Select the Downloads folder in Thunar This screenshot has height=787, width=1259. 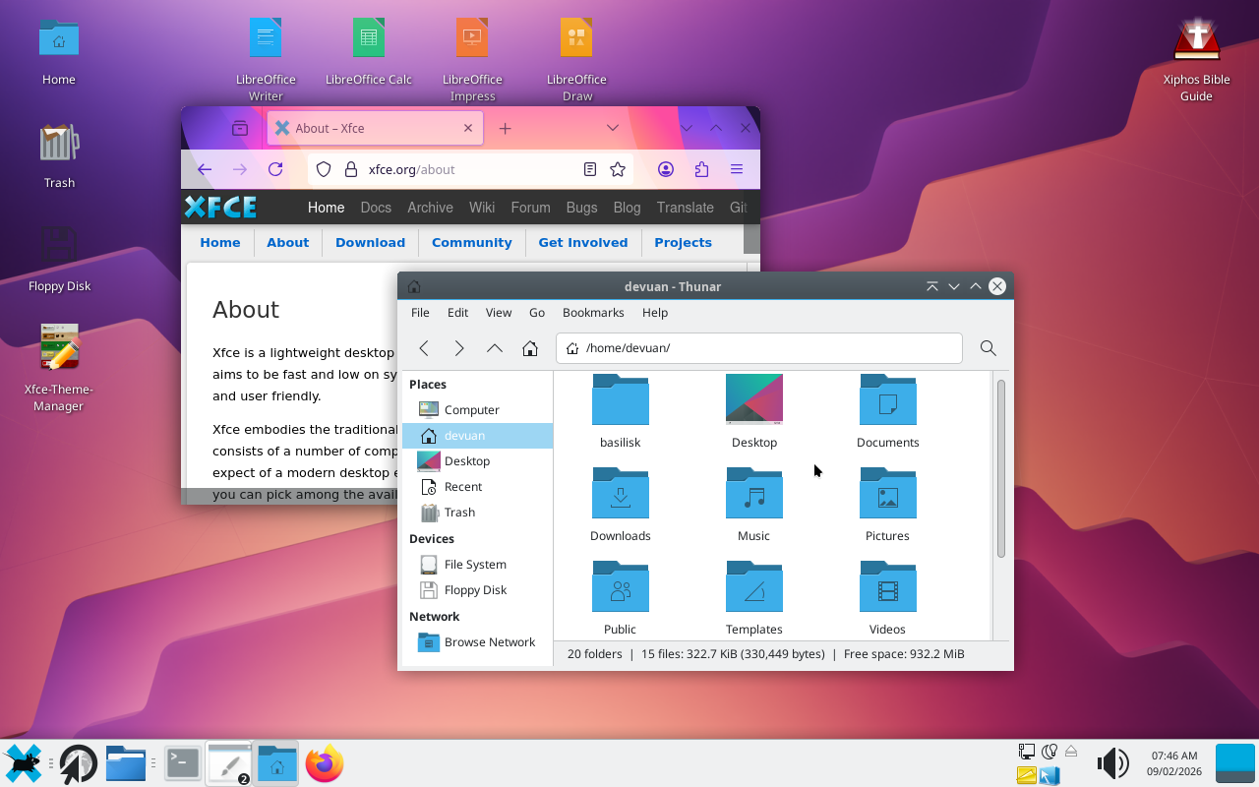tap(621, 505)
